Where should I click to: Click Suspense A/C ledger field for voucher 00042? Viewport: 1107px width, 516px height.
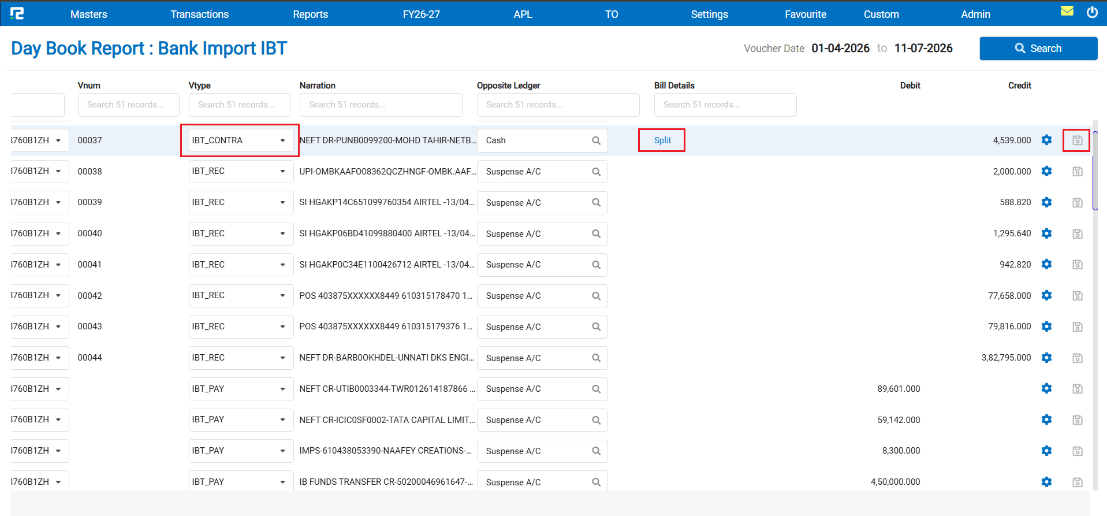point(542,296)
